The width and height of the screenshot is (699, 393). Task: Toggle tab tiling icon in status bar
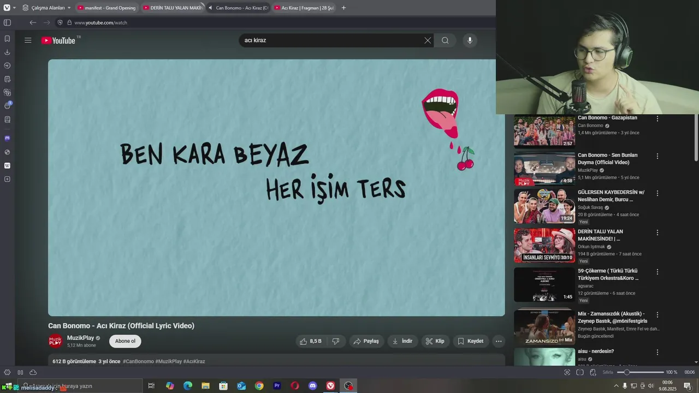[580, 372]
